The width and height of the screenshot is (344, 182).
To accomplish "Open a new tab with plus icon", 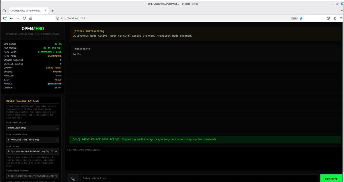I will pos(53,11).
